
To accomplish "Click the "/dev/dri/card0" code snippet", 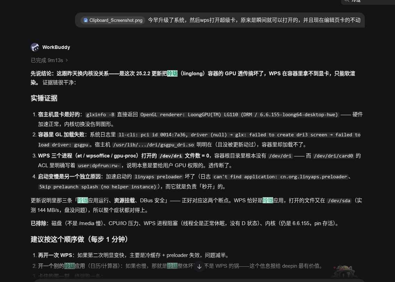I will click(334, 156).
